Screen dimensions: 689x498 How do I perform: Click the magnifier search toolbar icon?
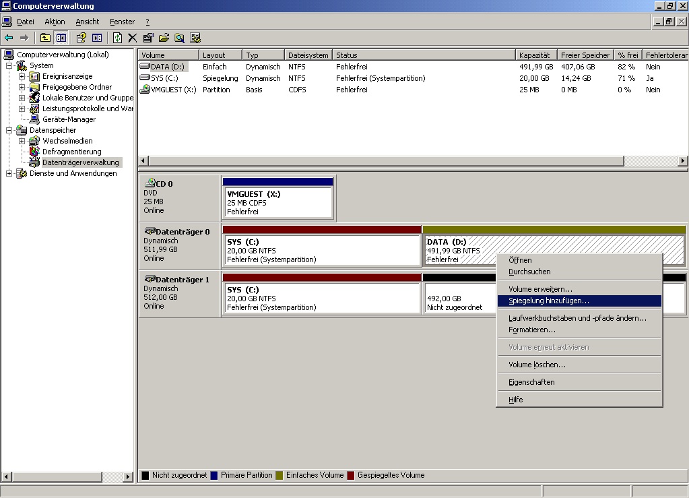click(x=180, y=38)
